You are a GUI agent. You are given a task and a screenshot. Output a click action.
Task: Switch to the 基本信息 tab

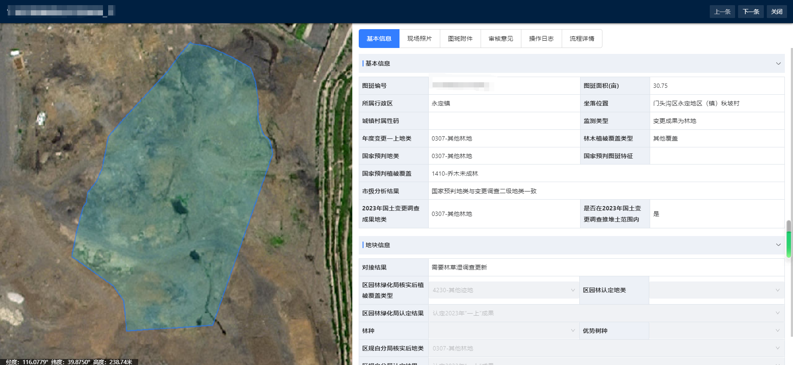[379, 39]
